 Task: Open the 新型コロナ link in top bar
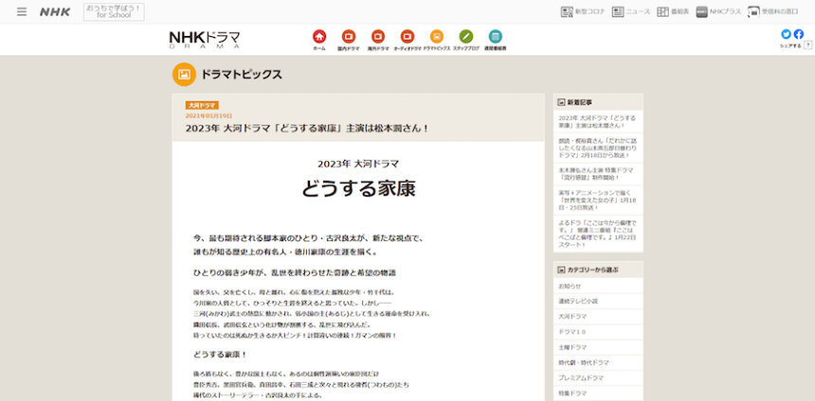click(582, 12)
